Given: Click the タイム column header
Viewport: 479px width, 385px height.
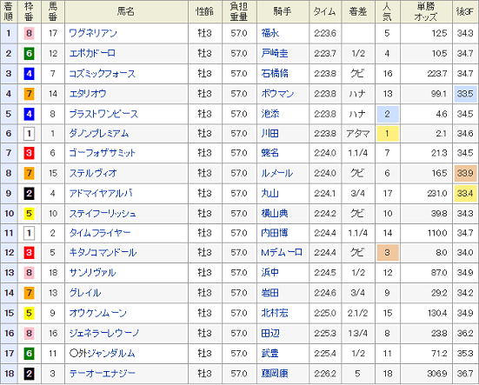Looking at the screenshot, I should (x=325, y=11).
